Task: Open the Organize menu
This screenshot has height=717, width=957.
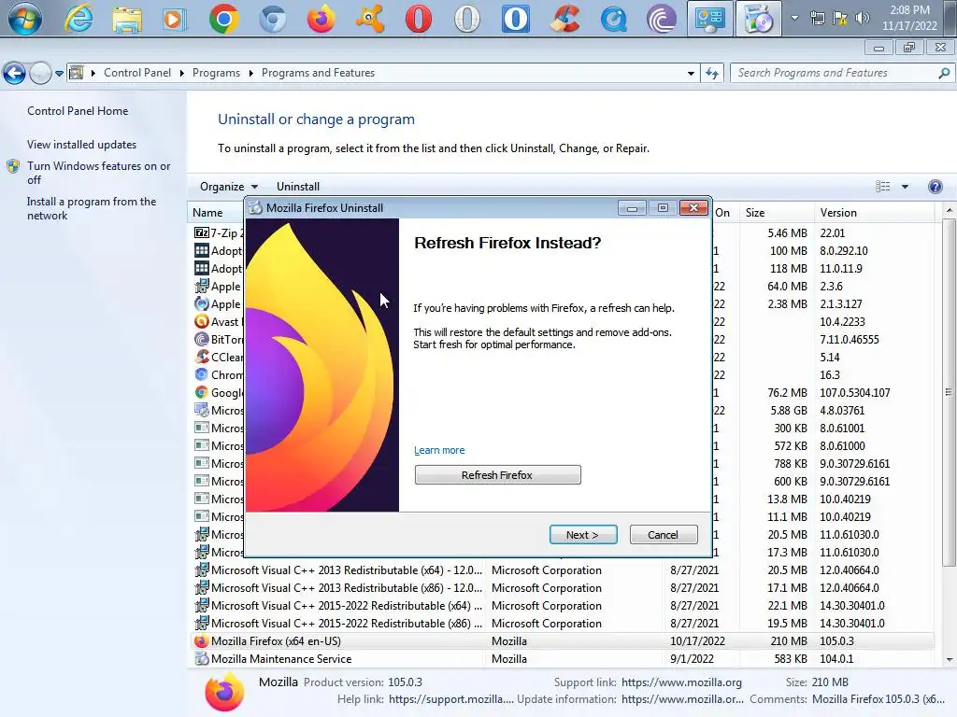Action: point(229,187)
